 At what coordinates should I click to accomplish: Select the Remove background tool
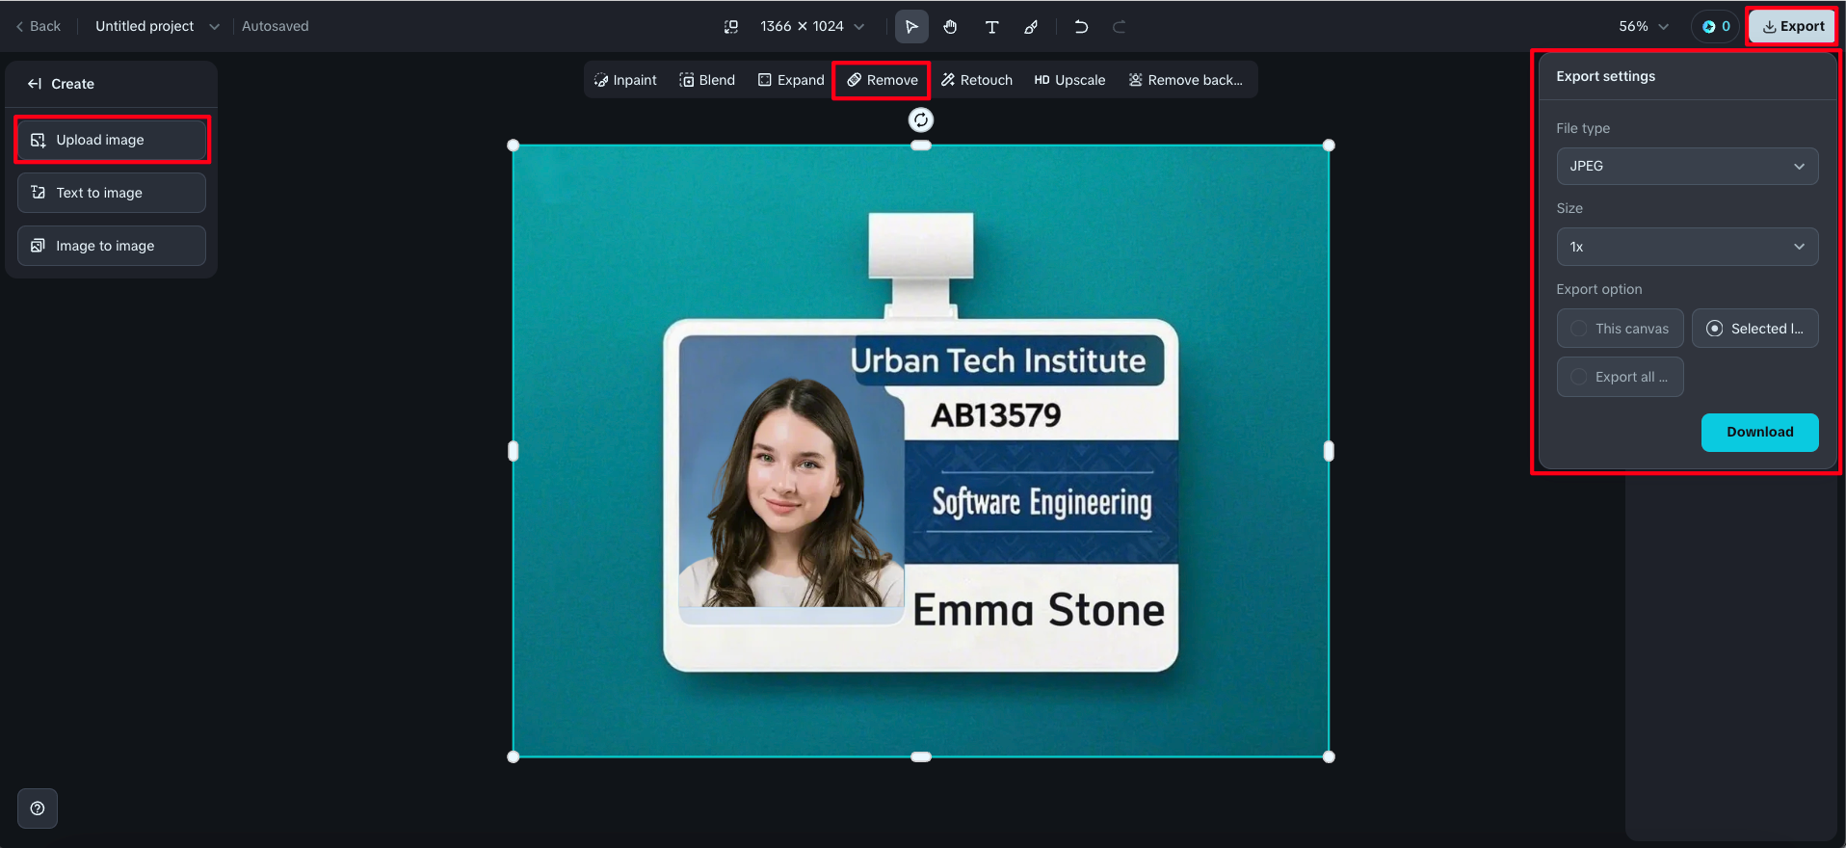[x=1185, y=80]
